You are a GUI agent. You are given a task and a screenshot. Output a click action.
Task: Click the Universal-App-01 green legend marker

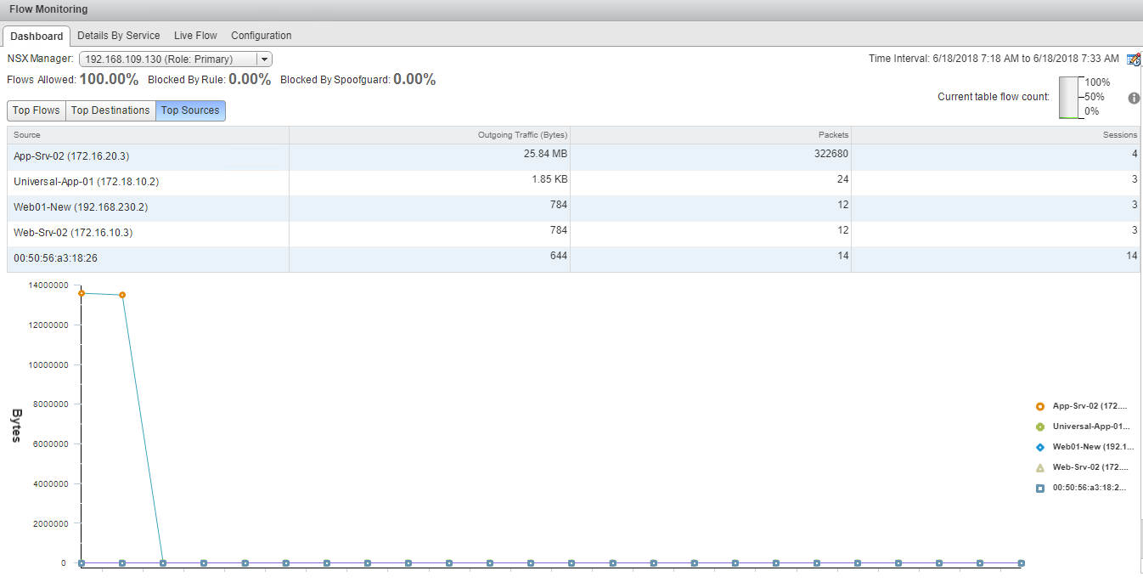click(1040, 427)
